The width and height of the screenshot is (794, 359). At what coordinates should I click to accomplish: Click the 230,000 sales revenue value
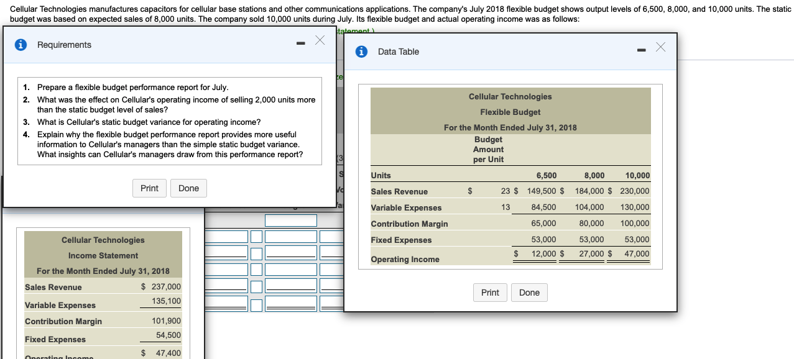635,191
